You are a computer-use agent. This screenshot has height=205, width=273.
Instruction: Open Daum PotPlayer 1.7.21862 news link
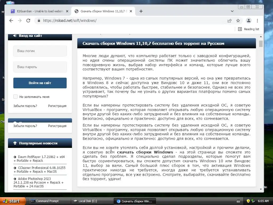pyautogui.click(x=39, y=159)
